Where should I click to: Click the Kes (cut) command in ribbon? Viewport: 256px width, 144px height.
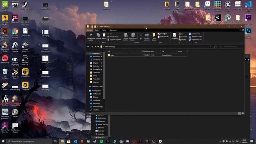[x=110, y=34]
